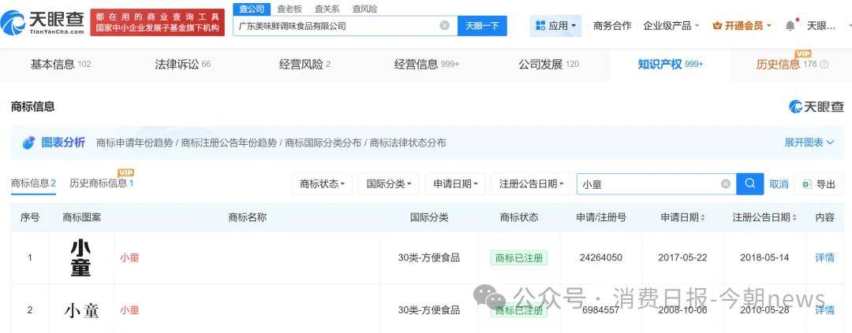Click the 小童 name in row 1
Image resolution: width=852 pixels, height=333 pixels.
click(x=129, y=257)
